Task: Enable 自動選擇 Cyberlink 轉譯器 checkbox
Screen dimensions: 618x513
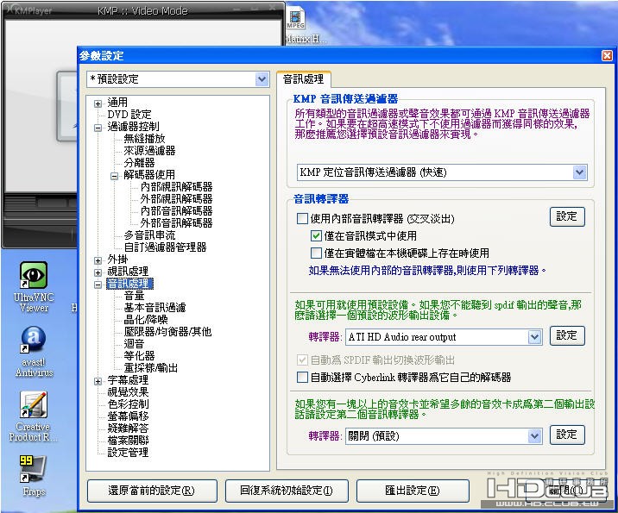Action: point(302,377)
